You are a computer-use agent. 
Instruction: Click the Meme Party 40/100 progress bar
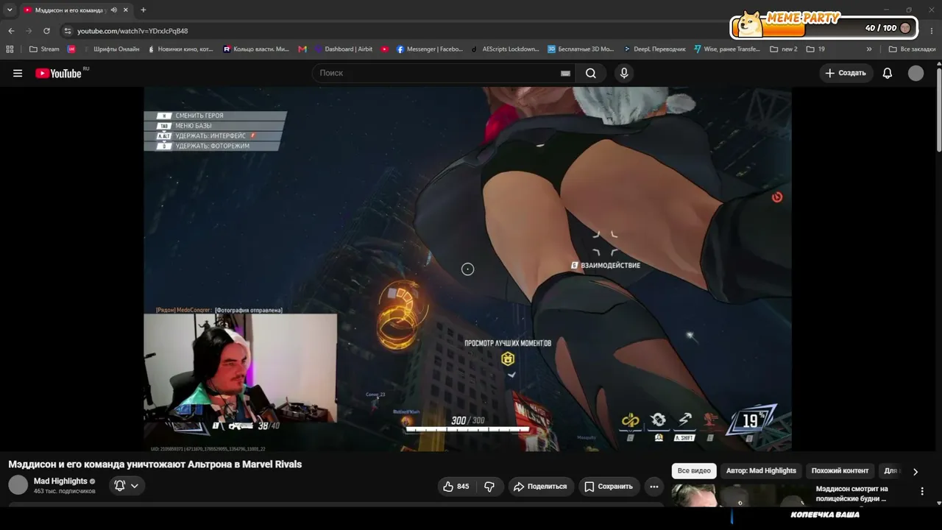click(824, 27)
